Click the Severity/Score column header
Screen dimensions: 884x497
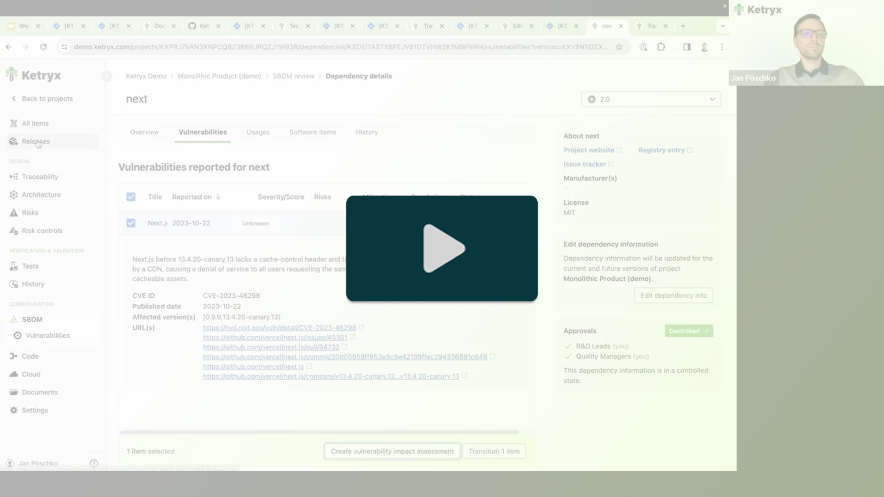point(281,197)
